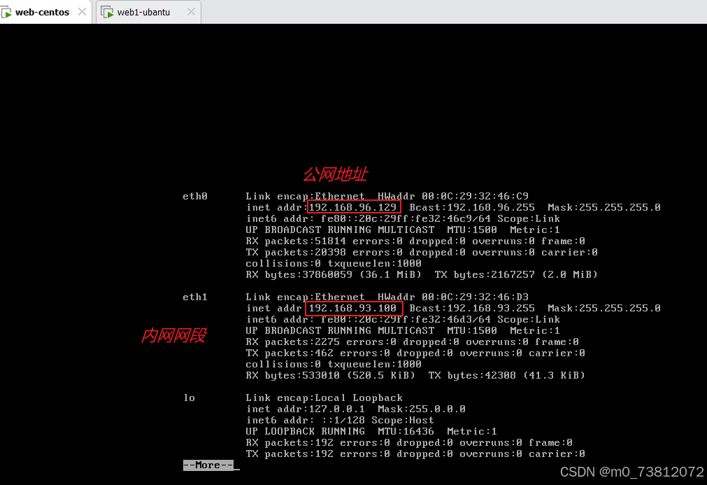Image resolution: width=707 pixels, height=485 pixels.
Task: Click HWaddr 00:0C:29:32:46:C9
Action: click(452, 196)
